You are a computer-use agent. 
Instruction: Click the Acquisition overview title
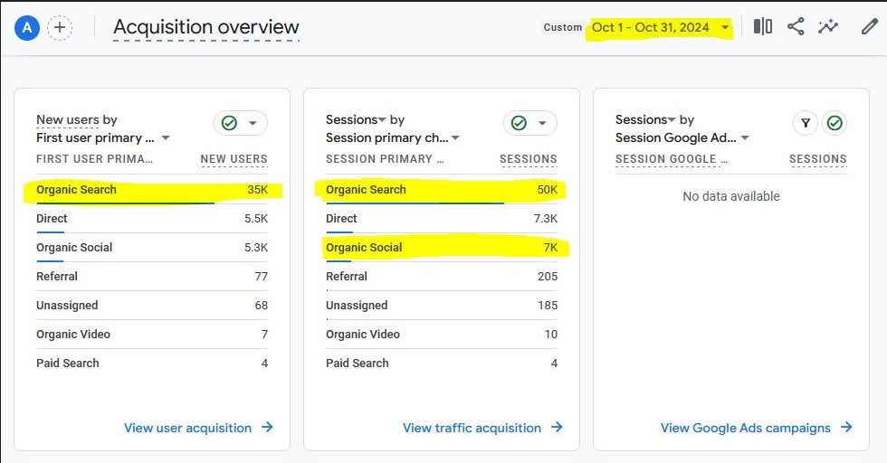206,27
